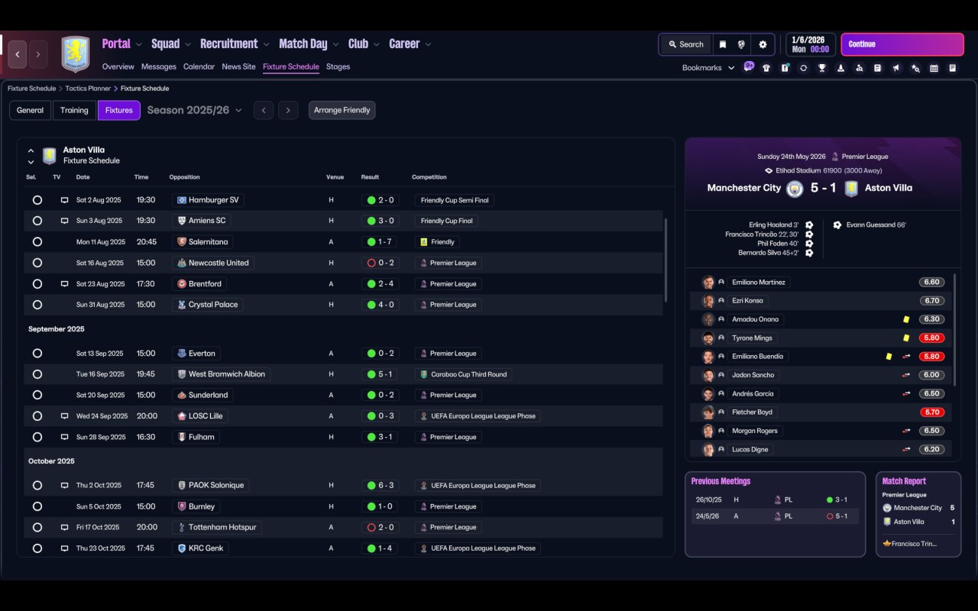Viewport: 978px width, 611px height.
Task: Select the Tottenham Hotspur fixture radio button
Action: pyautogui.click(x=37, y=527)
